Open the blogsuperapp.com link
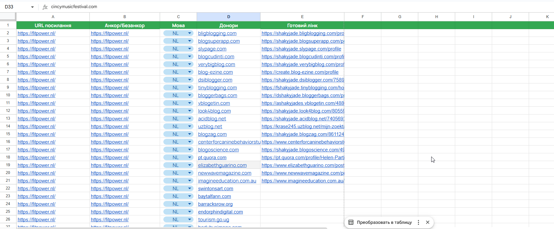 tap(219, 41)
